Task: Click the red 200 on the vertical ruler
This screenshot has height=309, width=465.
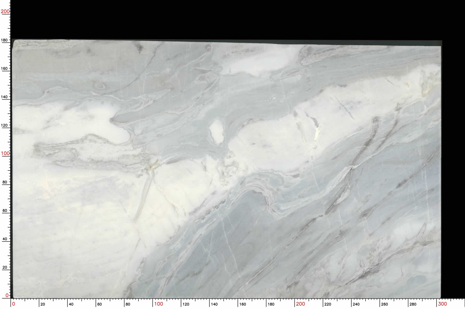Action: tap(5, 11)
